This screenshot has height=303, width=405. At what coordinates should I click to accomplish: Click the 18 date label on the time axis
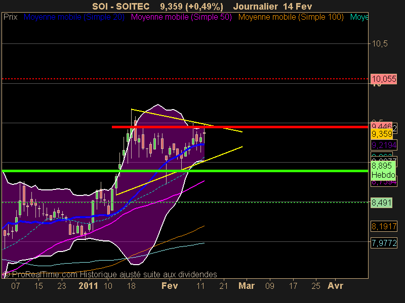tap(131, 286)
